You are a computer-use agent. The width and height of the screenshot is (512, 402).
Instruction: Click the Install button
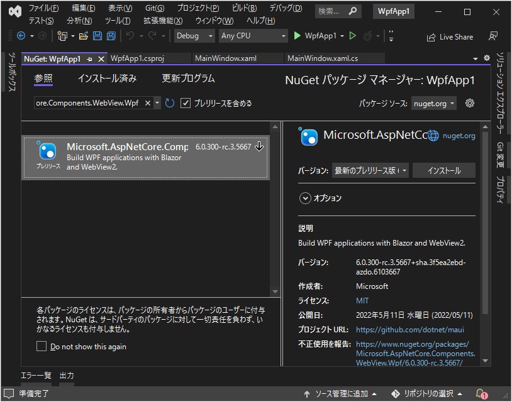point(444,170)
